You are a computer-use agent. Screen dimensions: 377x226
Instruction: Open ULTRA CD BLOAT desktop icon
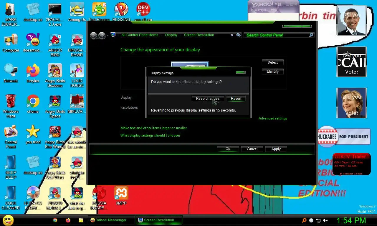(33, 198)
